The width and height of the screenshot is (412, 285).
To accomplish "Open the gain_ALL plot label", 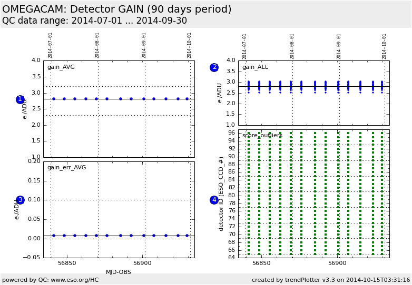I will click(255, 67).
